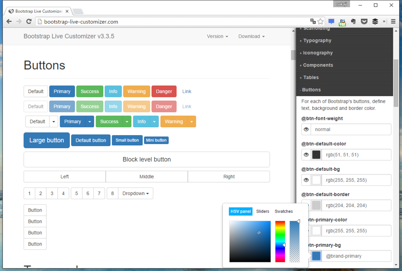The width and height of the screenshot is (402, 271).
Task: Open the @btn-default-bg white swatch
Action: [316, 180]
